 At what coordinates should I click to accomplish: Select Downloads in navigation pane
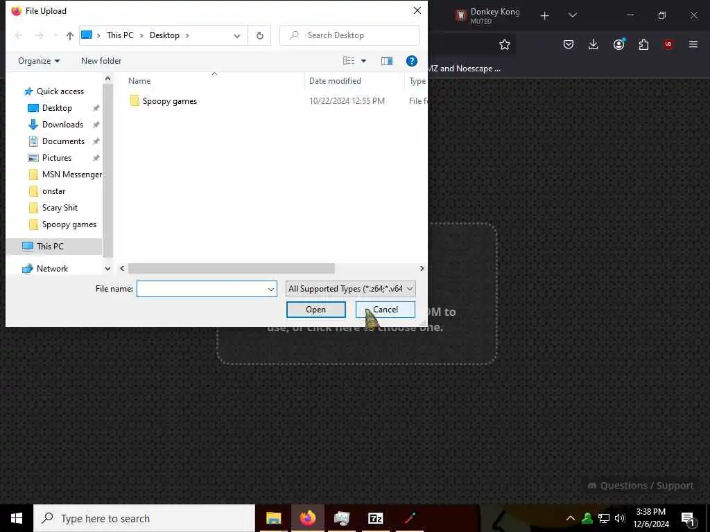[x=62, y=125]
